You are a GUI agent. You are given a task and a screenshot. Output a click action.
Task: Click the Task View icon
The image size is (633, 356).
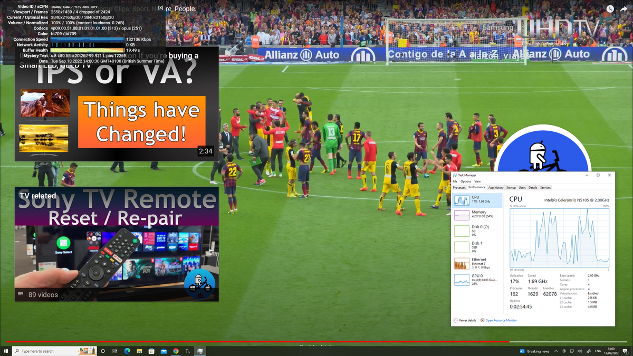(x=114, y=351)
